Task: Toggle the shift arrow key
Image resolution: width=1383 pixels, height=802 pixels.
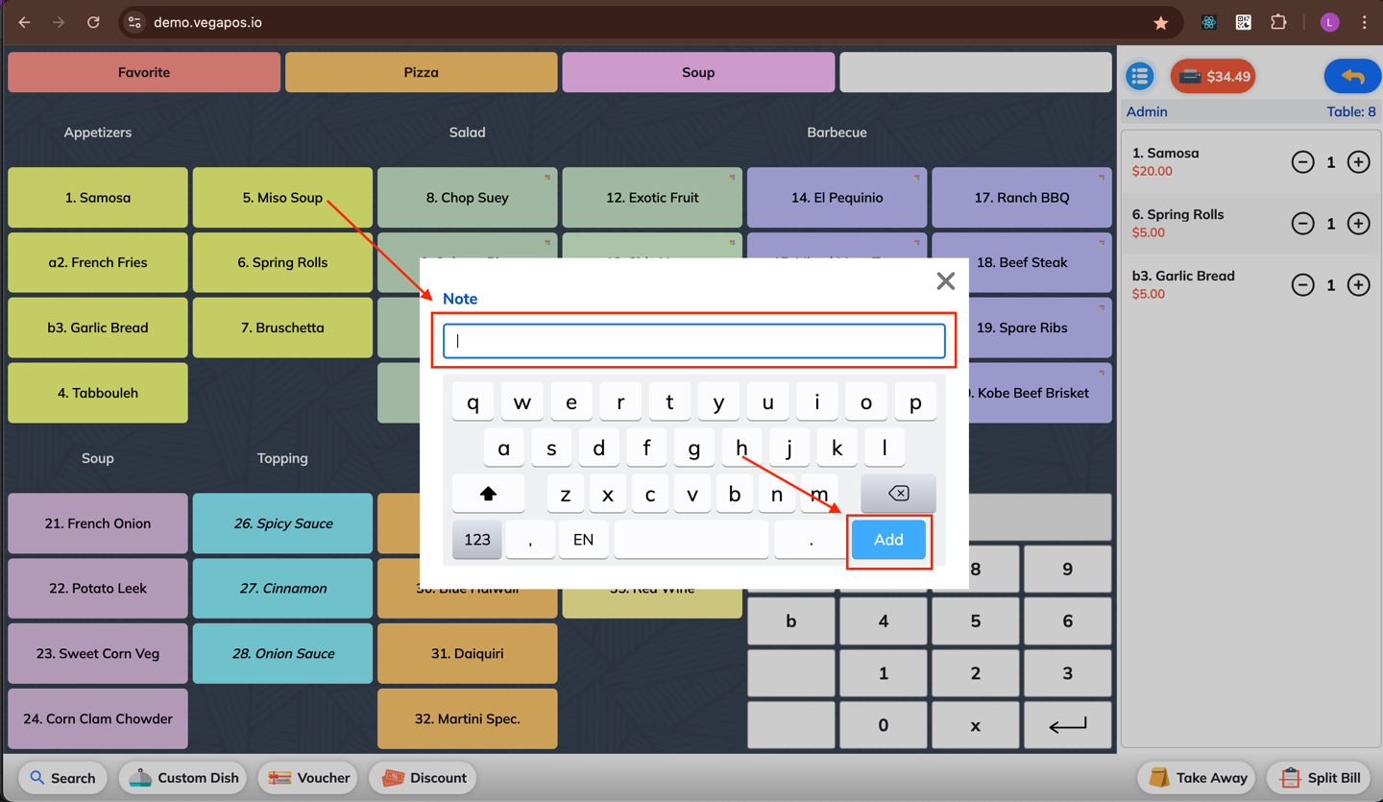Action: click(488, 494)
